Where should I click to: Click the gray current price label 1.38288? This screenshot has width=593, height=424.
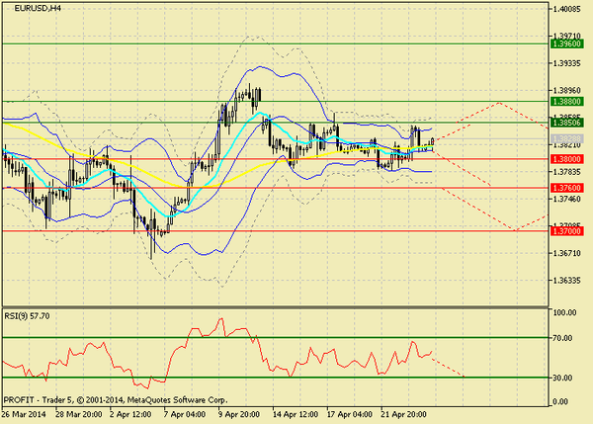[567, 138]
